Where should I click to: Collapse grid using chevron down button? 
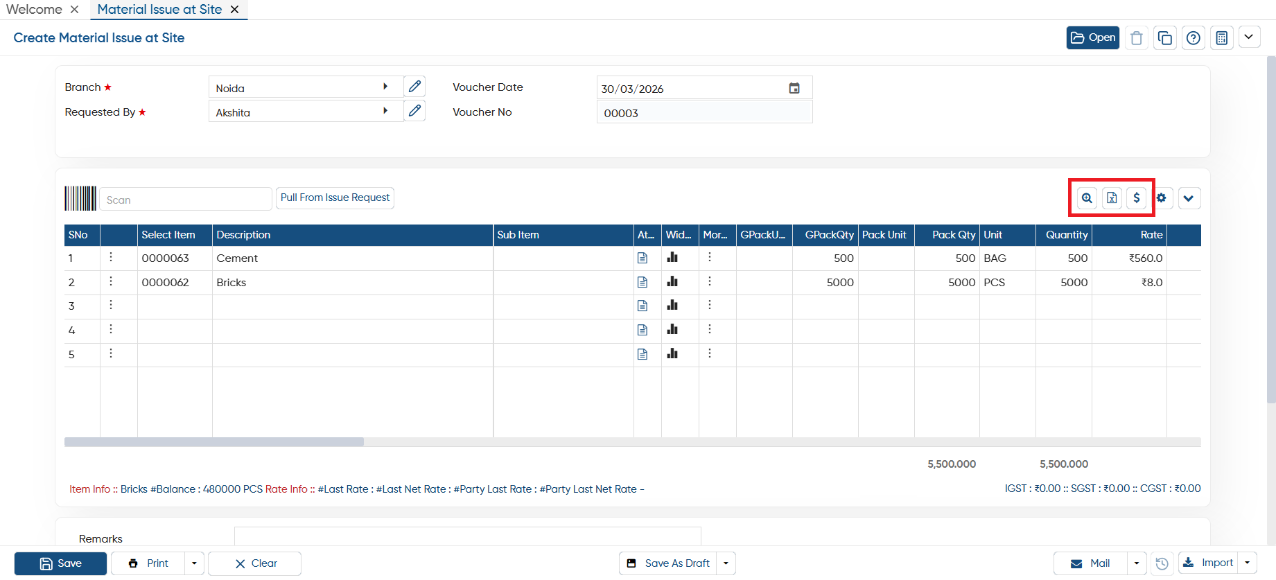click(x=1189, y=198)
